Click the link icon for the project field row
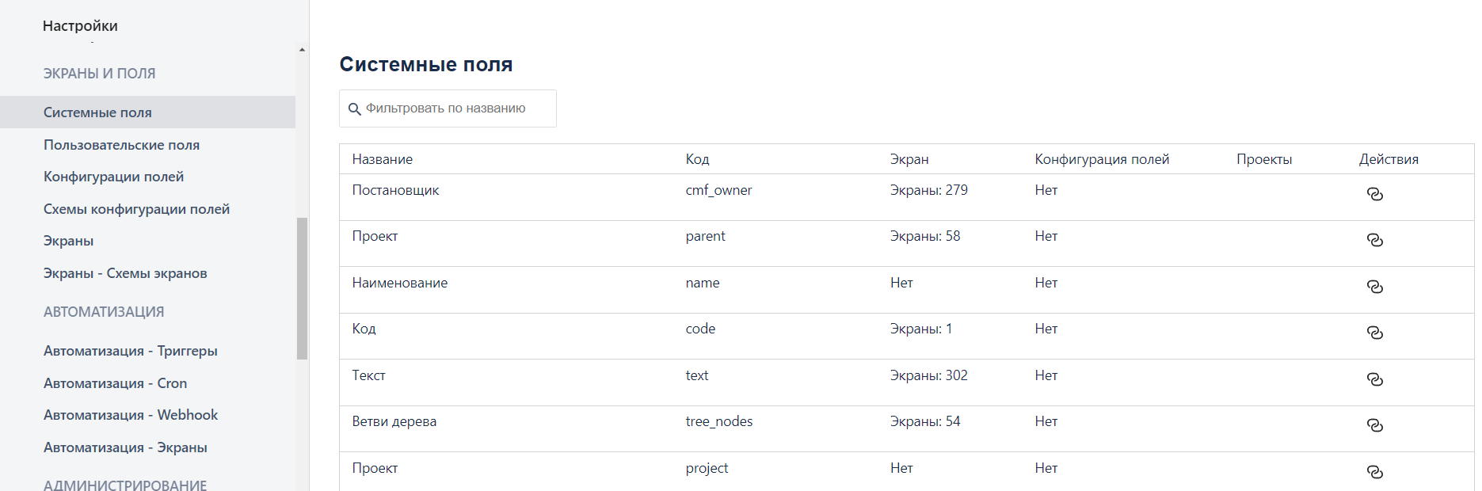Viewport: 1482px width, 491px height. [1375, 472]
